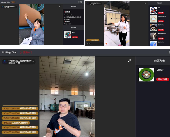Click the live badge beside Abrasive cloth title
This screenshot has width=170, height=137.
(x=13, y=2)
